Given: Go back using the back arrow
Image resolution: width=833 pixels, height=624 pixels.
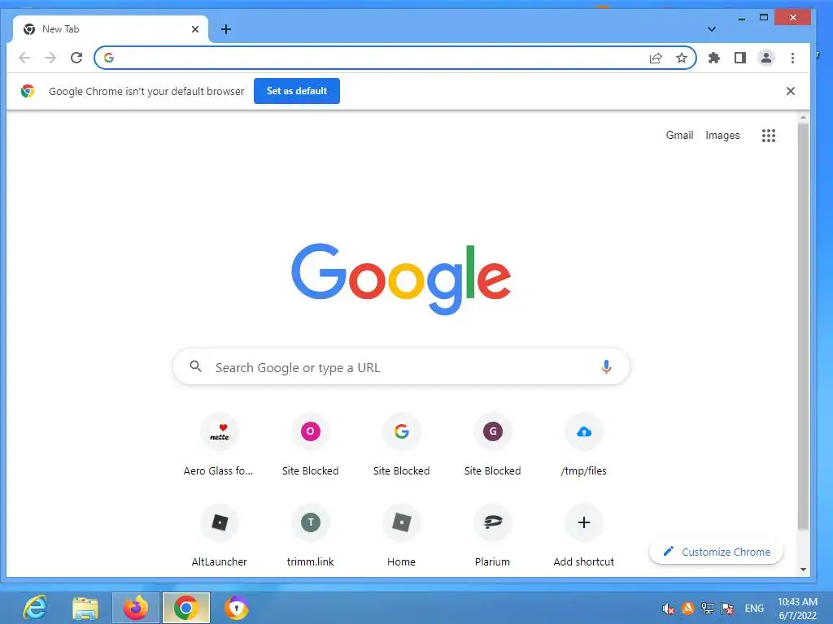Looking at the screenshot, I should pos(24,58).
